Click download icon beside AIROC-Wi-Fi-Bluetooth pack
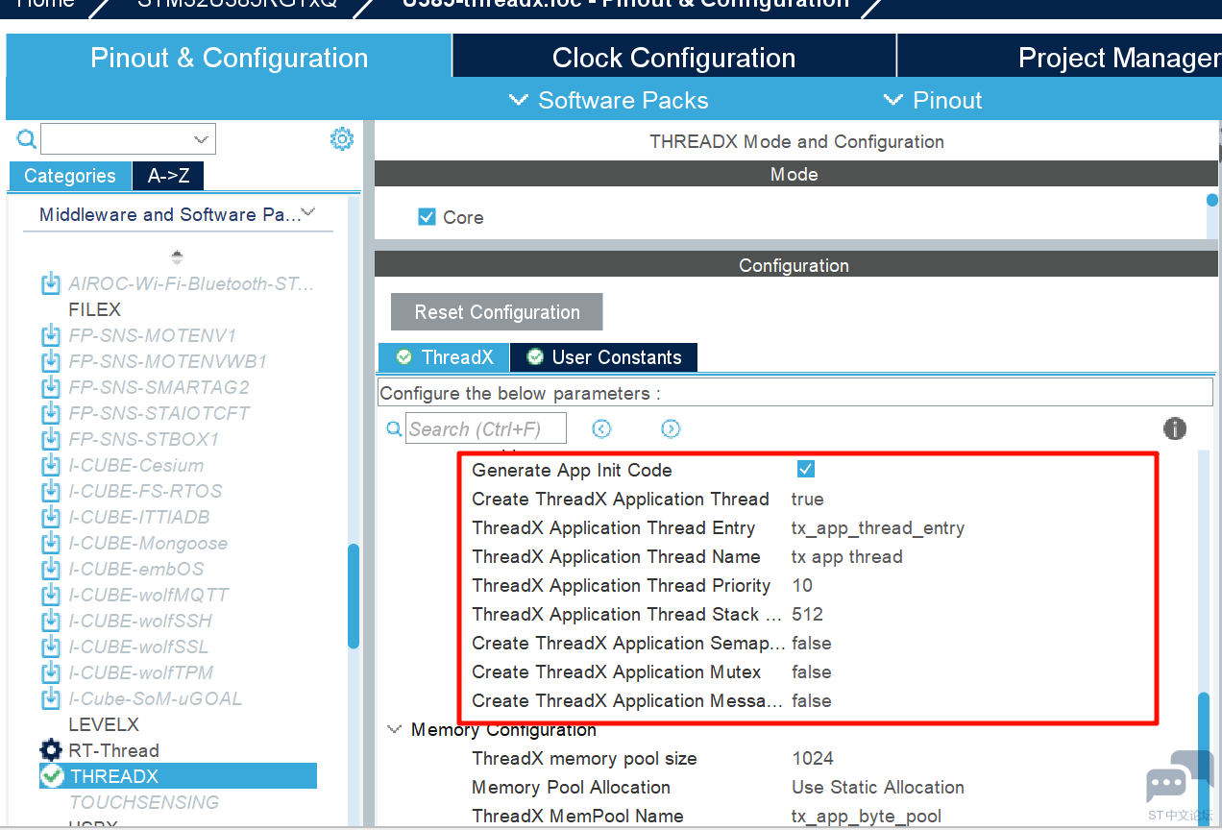This screenshot has height=830, width=1222. pos(50,284)
